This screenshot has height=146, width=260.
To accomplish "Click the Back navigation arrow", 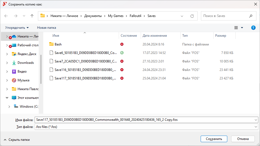I will click(6, 16).
